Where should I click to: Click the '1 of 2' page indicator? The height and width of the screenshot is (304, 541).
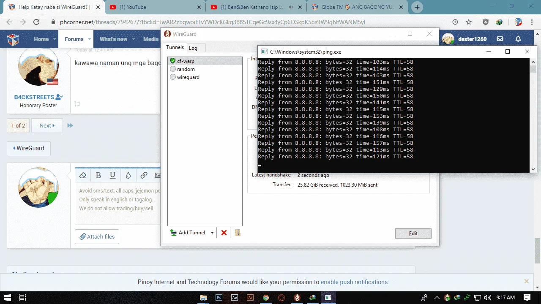click(18, 125)
